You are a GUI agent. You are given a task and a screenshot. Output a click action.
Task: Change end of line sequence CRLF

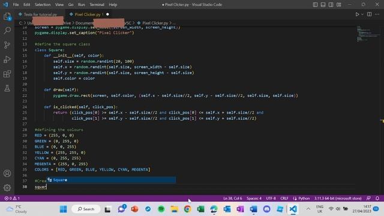tap(284, 198)
